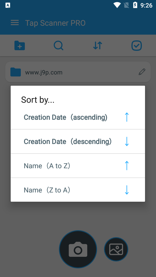Sort by Creation Date descending
This screenshot has height=277, width=156.
(78, 141)
